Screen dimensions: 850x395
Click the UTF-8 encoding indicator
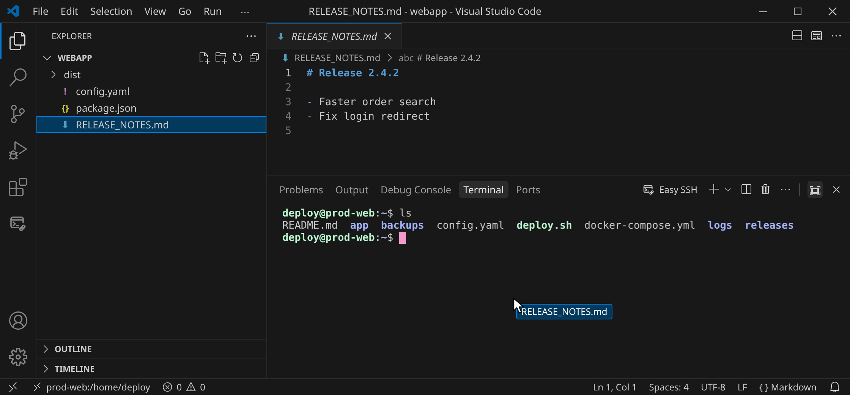tap(713, 387)
